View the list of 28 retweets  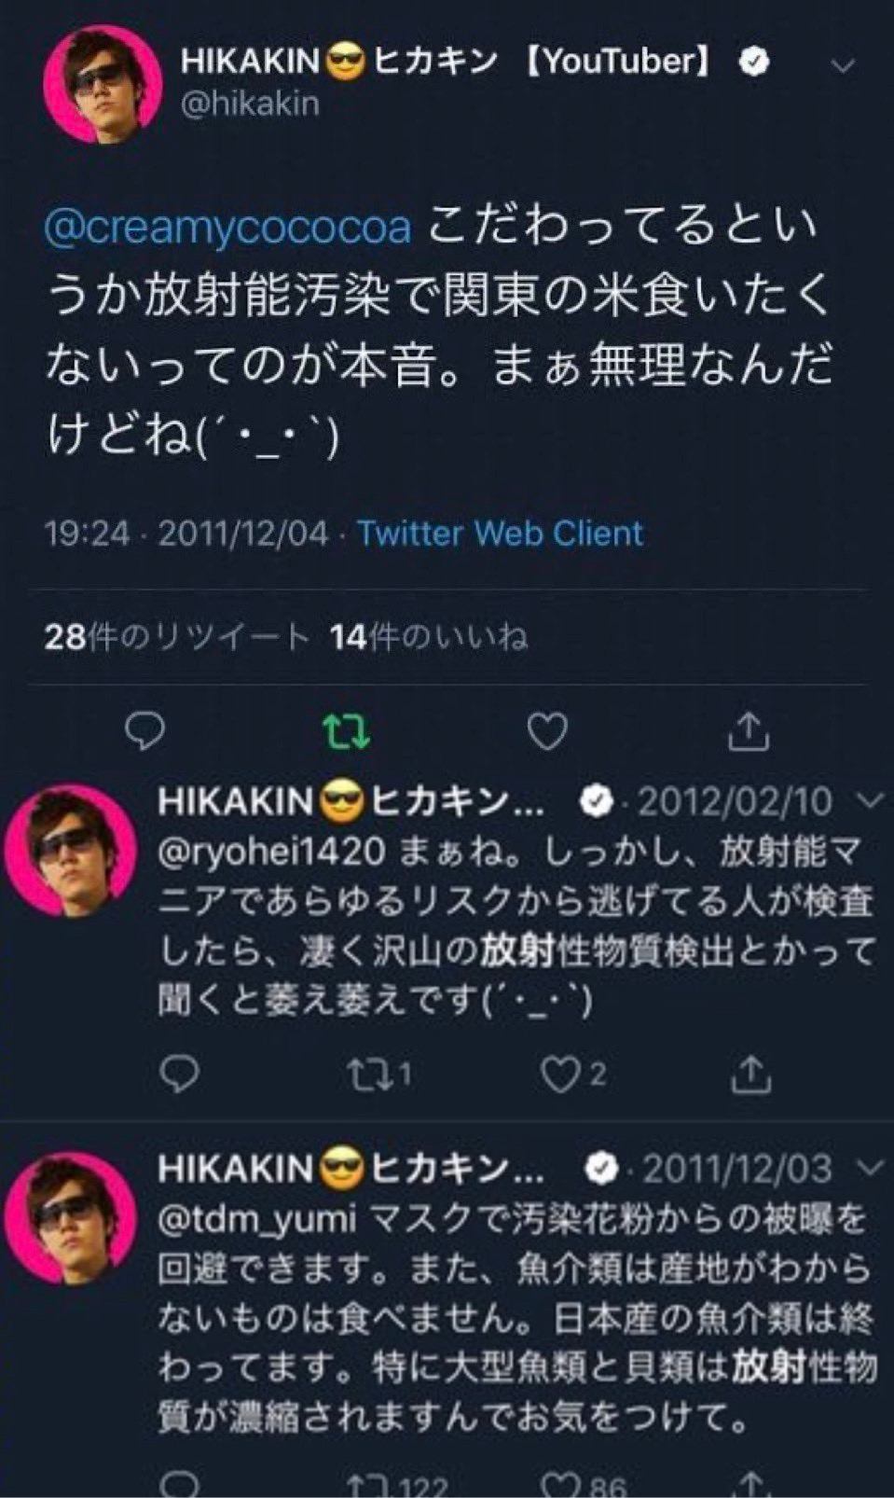(x=176, y=637)
